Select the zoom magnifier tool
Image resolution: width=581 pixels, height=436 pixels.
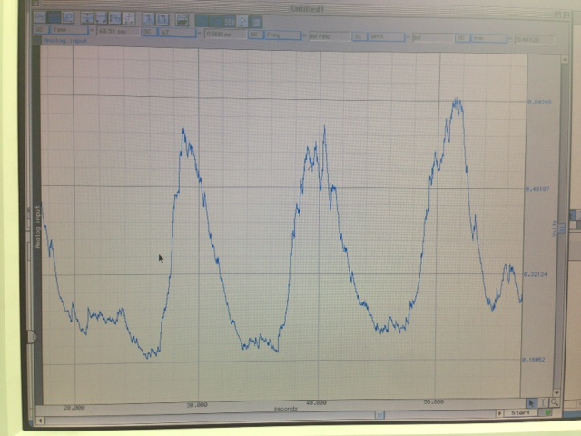pyautogui.click(x=554, y=402)
